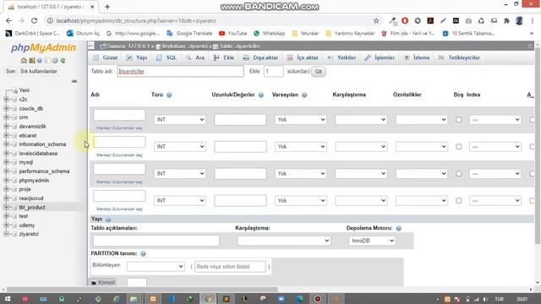Viewport: 541px width, 304px height.
Task: Open the phpMyAdmin documentation icon
Action: (40, 60)
